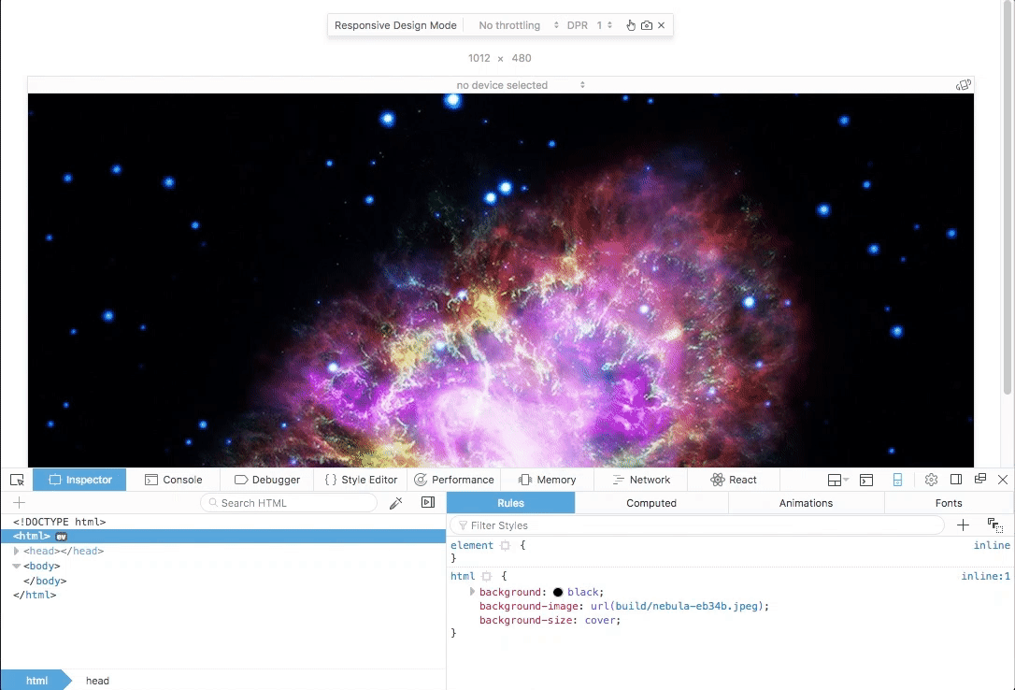
Task: Switch to the Debugger tab
Action: point(267,480)
